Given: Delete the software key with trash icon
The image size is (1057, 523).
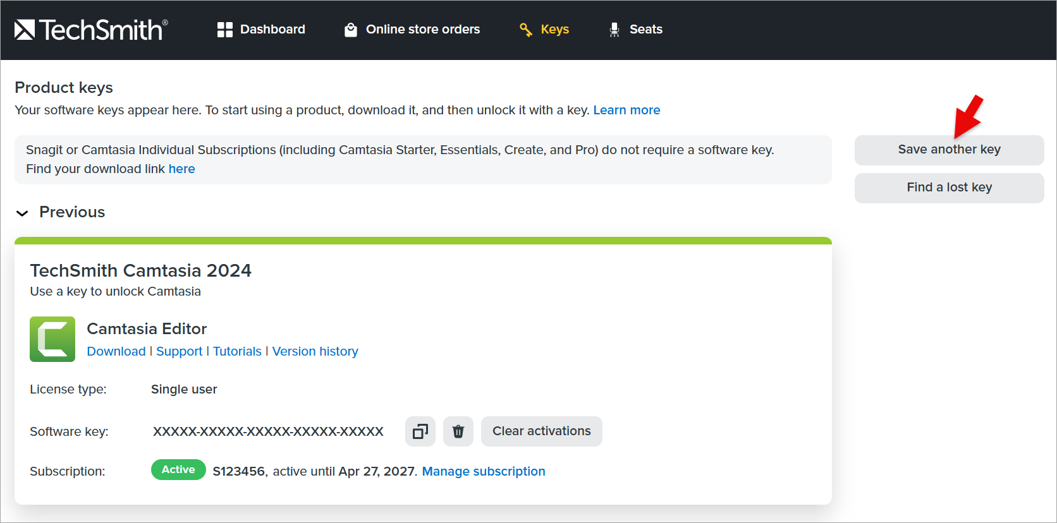Looking at the screenshot, I should tap(458, 431).
